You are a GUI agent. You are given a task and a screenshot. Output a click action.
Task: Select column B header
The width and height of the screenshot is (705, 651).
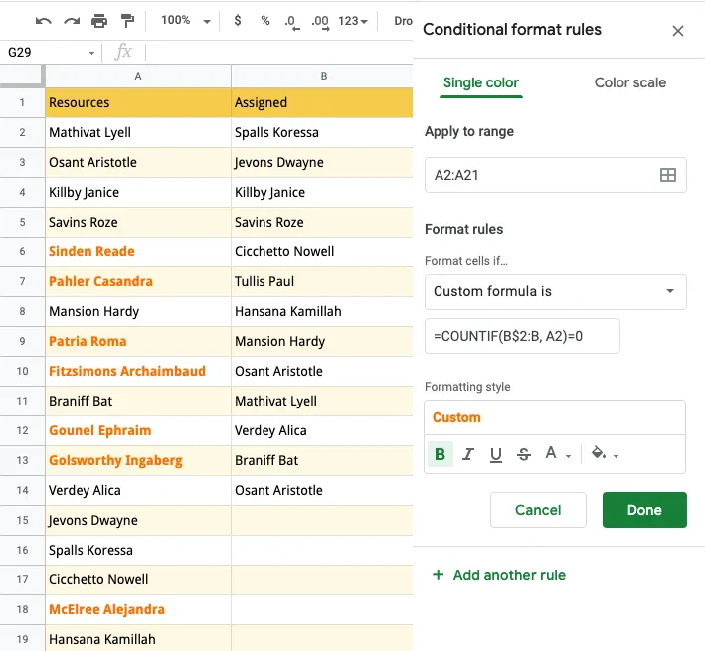point(323,76)
